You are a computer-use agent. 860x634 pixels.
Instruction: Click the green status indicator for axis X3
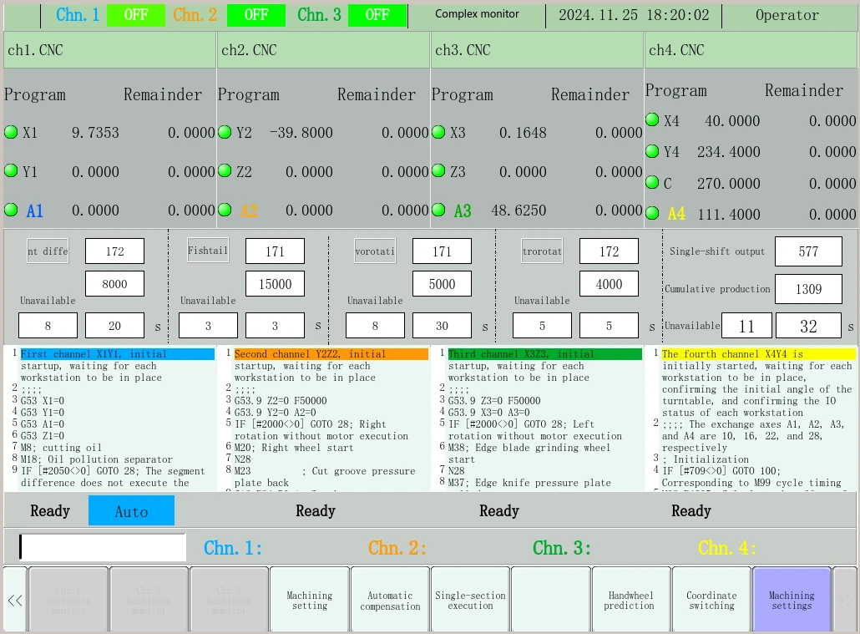coord(439,132)
